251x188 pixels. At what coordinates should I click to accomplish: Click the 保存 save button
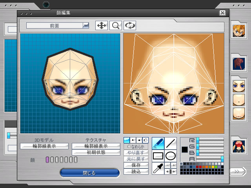[x=136, y=165]
